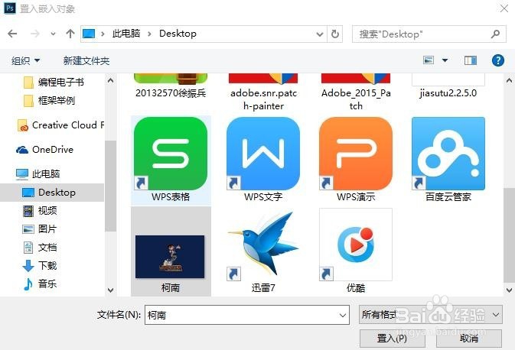Screen dimensions: 515x350
Task: Close the 置入嵌入对象 dialog
Action: [504, 8]
